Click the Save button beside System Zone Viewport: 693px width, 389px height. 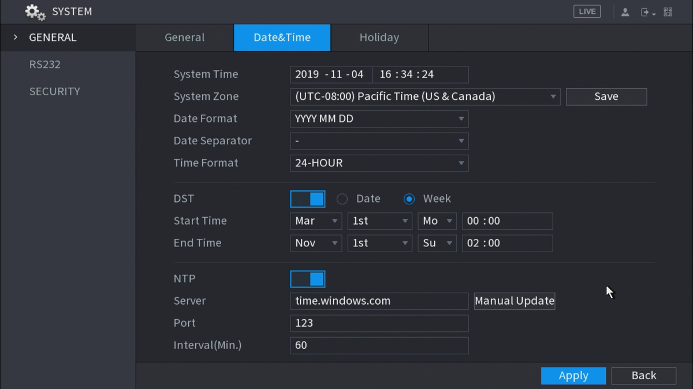(606, 96)
